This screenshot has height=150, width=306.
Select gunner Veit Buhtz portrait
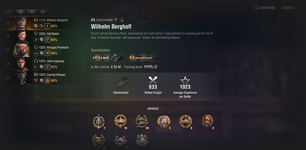coord(22,37)
